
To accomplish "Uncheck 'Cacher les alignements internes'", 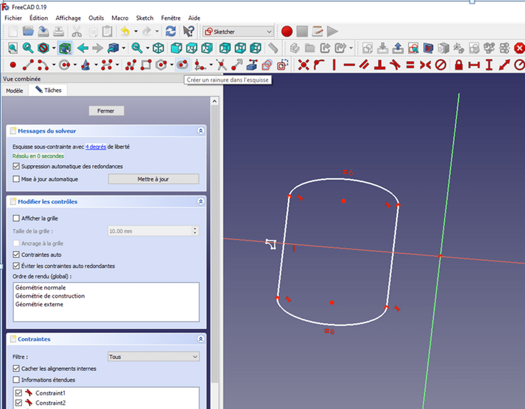I will pos(16,369).
